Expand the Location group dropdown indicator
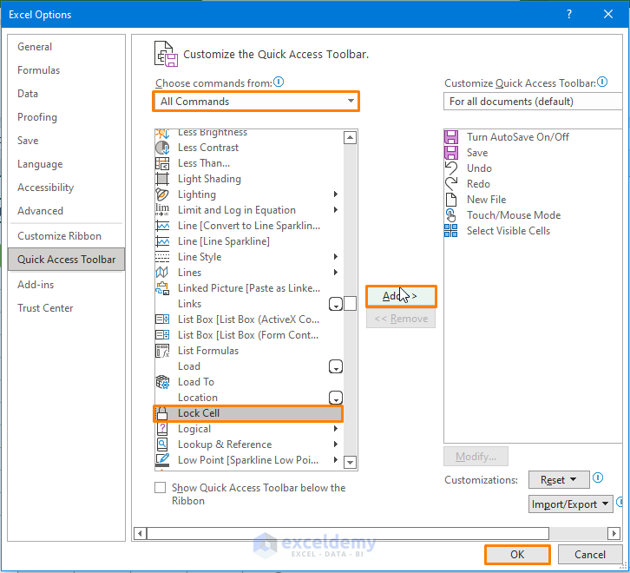Image resolution: width=630 pixels, height=573 pixels. (336, 398)
